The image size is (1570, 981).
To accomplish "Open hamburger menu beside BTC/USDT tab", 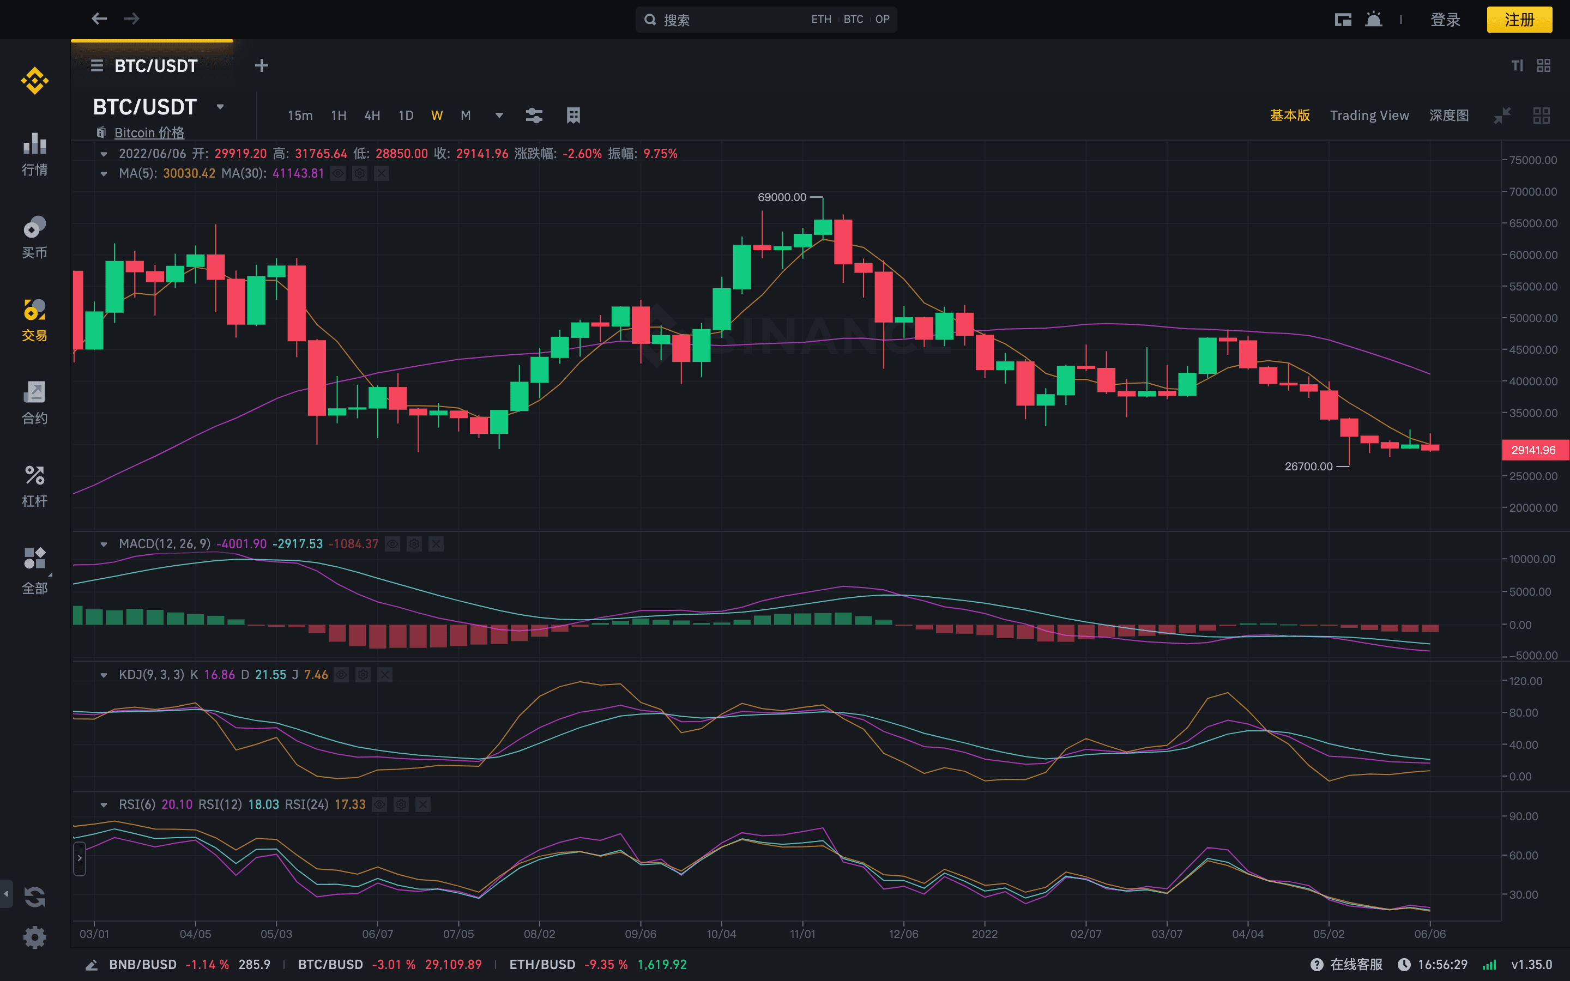I will 96,65.
